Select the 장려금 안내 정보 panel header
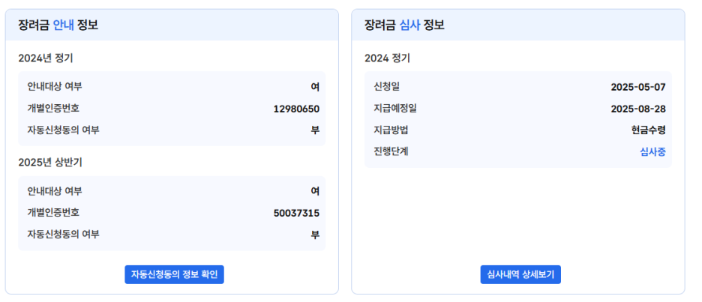Screen dimensions: 702x302 click(x=58, y=25)
